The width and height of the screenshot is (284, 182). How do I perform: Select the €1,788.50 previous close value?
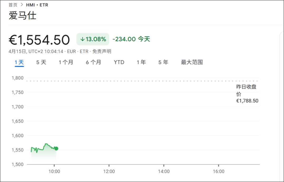click(247, 100)
